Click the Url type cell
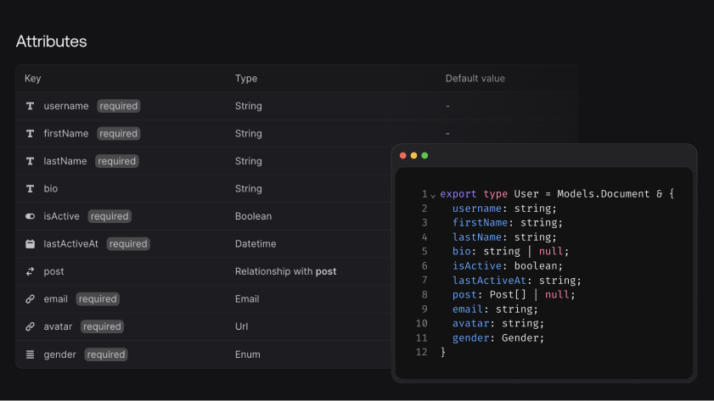Screen dimensions: 714x401 (x=241, y=326)
